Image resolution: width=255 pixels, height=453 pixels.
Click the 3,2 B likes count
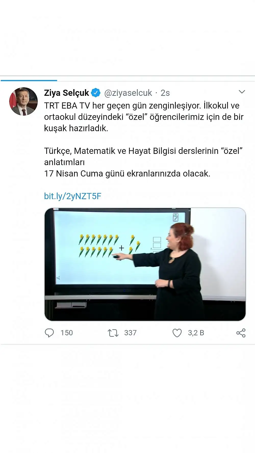coord(196,333)
